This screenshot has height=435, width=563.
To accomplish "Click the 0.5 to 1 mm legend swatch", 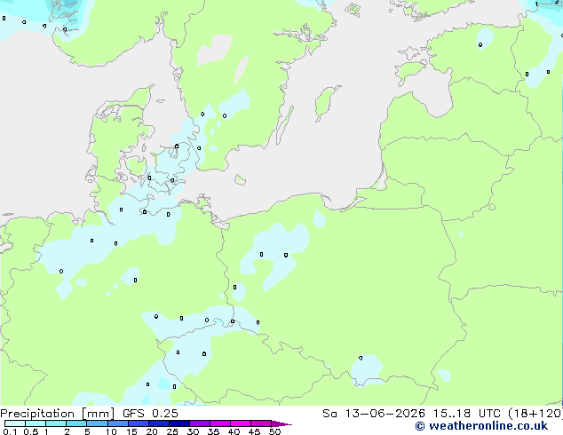I will pos(36,423).
